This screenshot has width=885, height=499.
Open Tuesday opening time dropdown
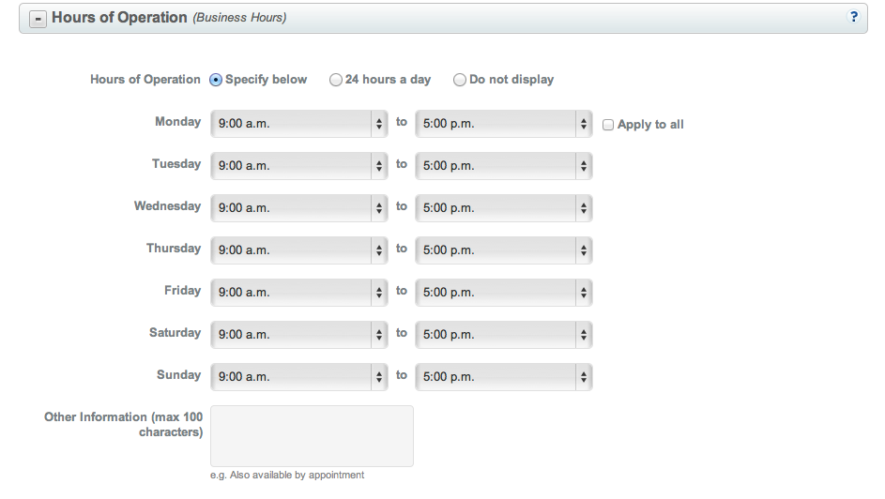click(x=299, y=166)
